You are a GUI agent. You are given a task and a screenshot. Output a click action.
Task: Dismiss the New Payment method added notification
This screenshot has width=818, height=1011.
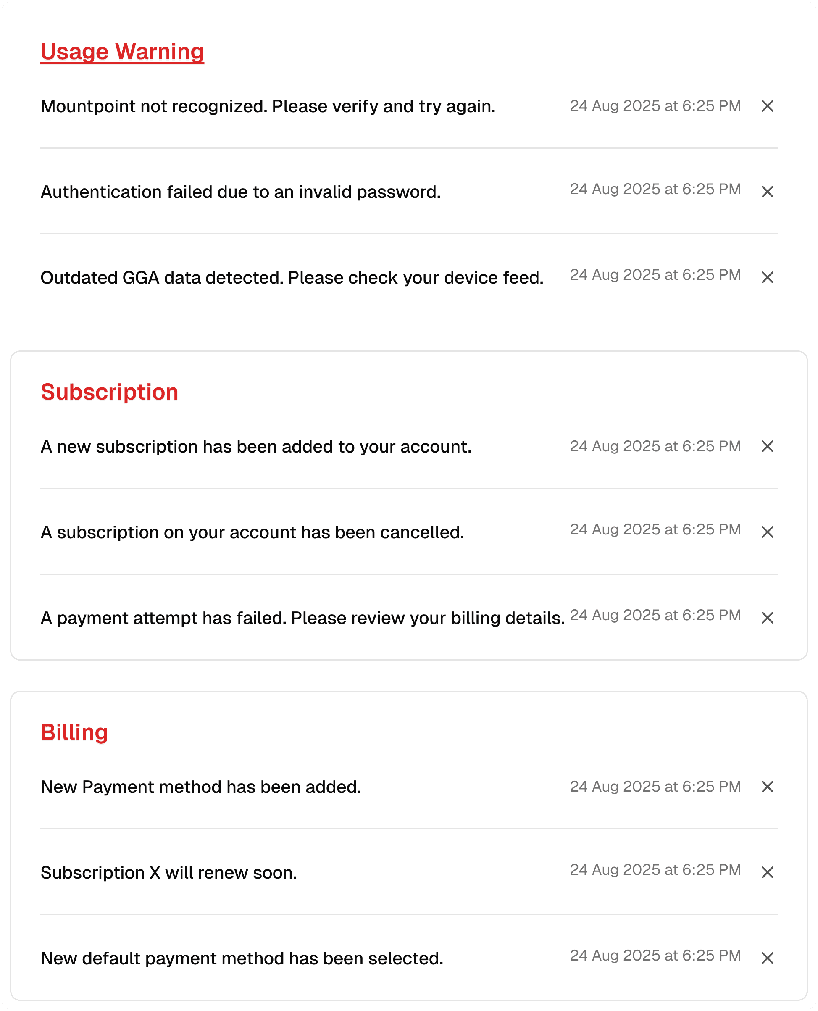[767, 787]
